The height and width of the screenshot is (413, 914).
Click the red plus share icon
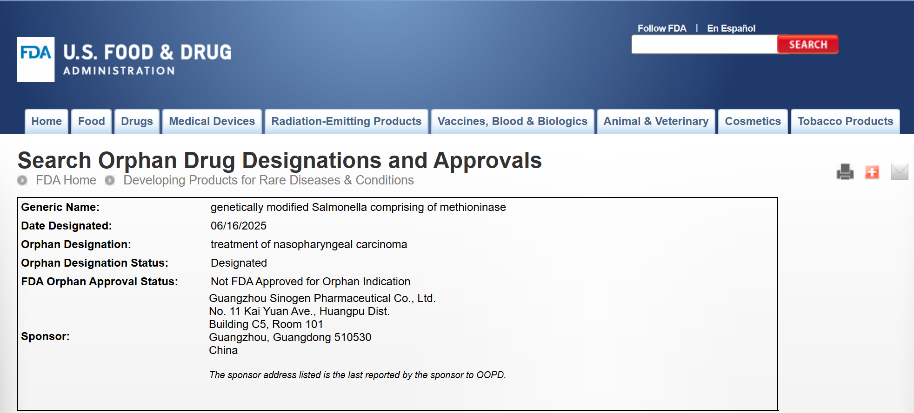pyautogui.click(x=872, y=172)
